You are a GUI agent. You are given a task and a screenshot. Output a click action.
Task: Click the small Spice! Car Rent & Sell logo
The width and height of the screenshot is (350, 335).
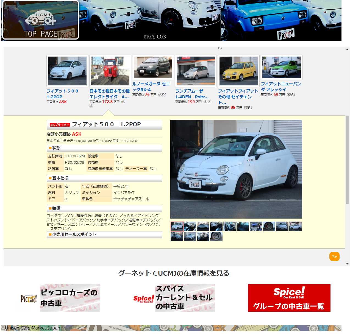(143, 299)
